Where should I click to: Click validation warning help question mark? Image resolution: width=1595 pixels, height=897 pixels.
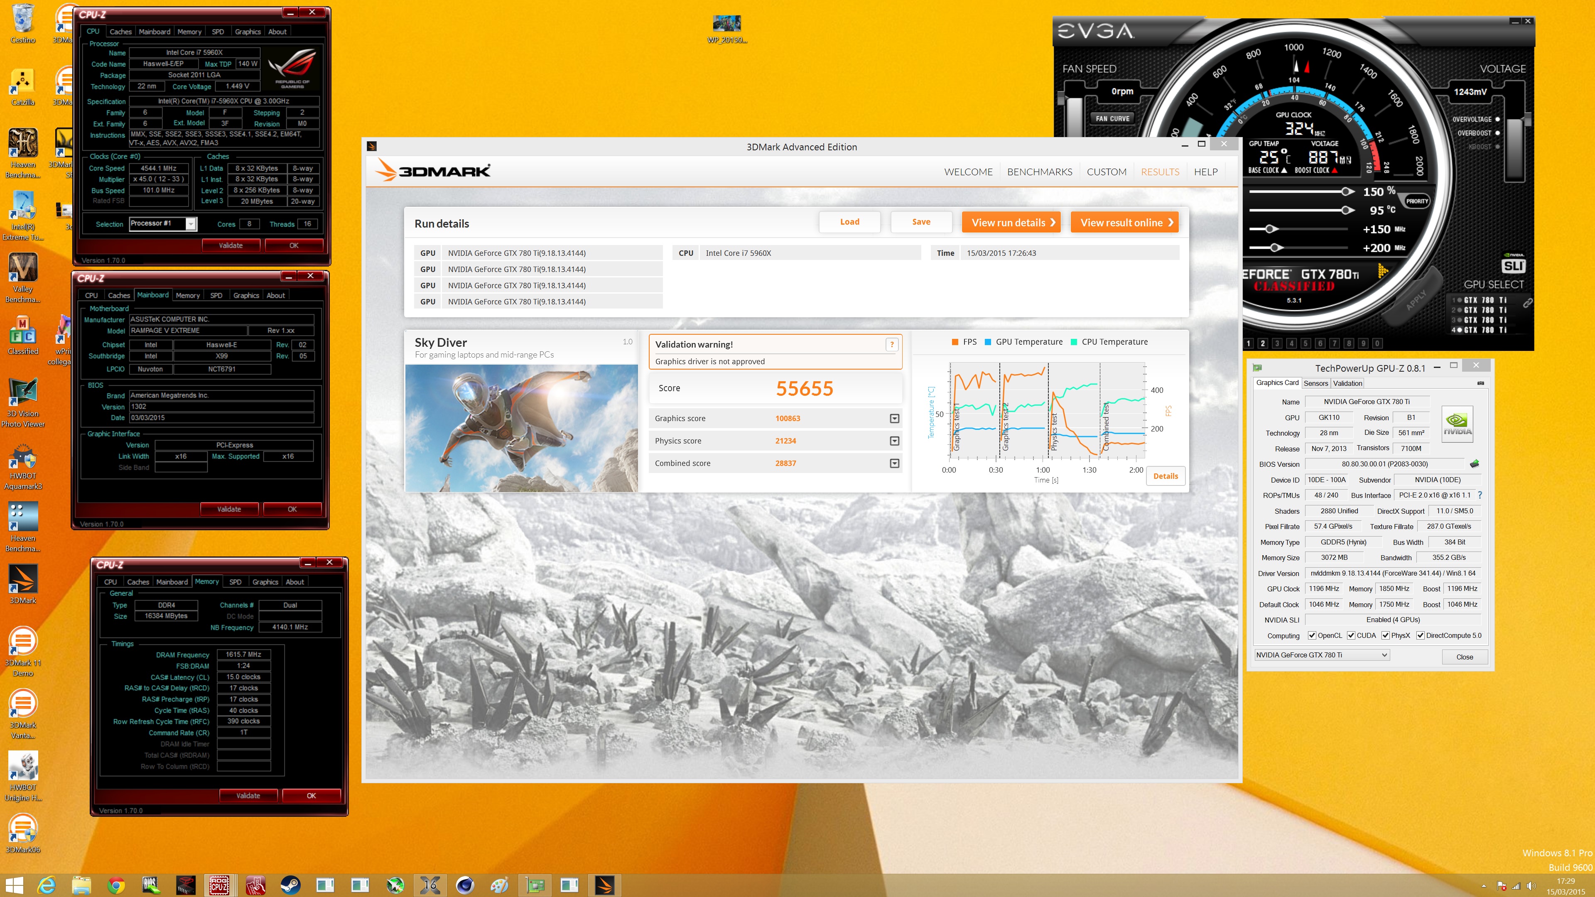point(892,345)
